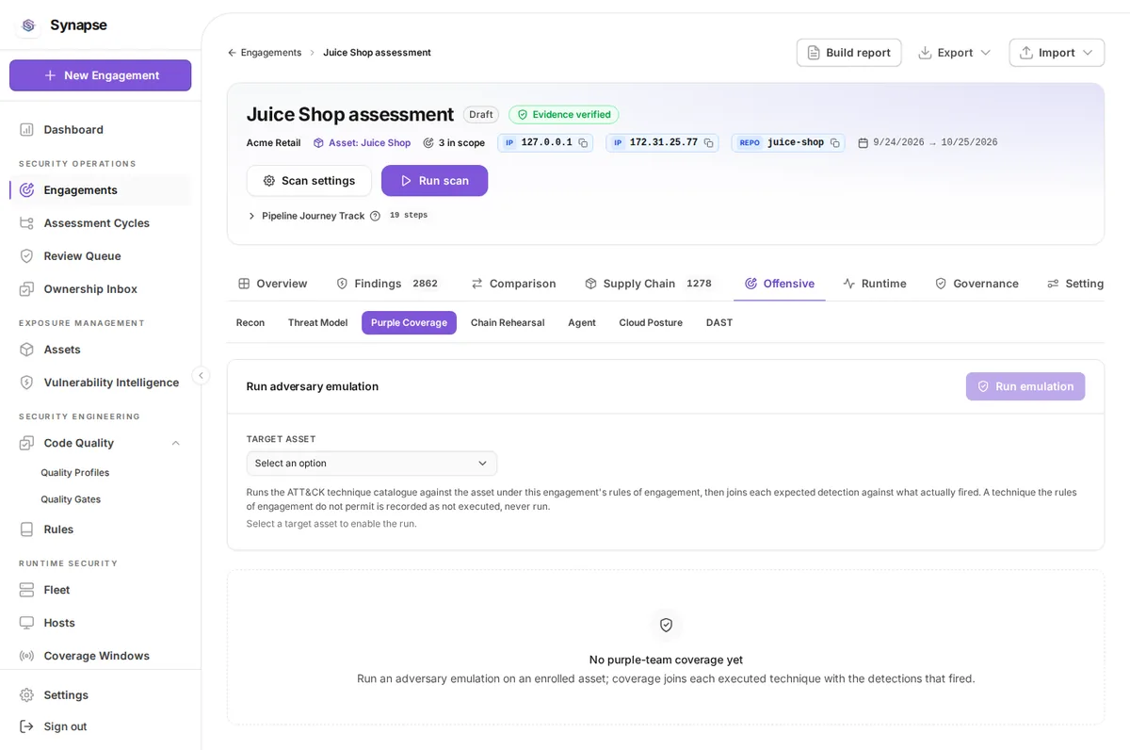The height and width of the screenshot is (750, 1130).
Task: Click the Engagements target icon in sidebar
Action: 26,189
